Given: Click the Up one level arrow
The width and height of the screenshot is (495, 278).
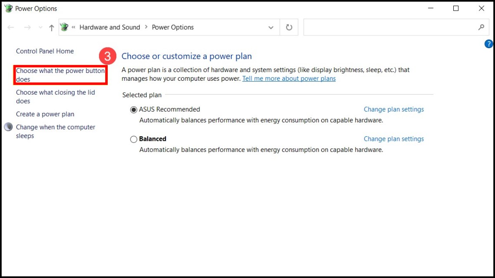Looking at the screenshot, I should (52, 28).
